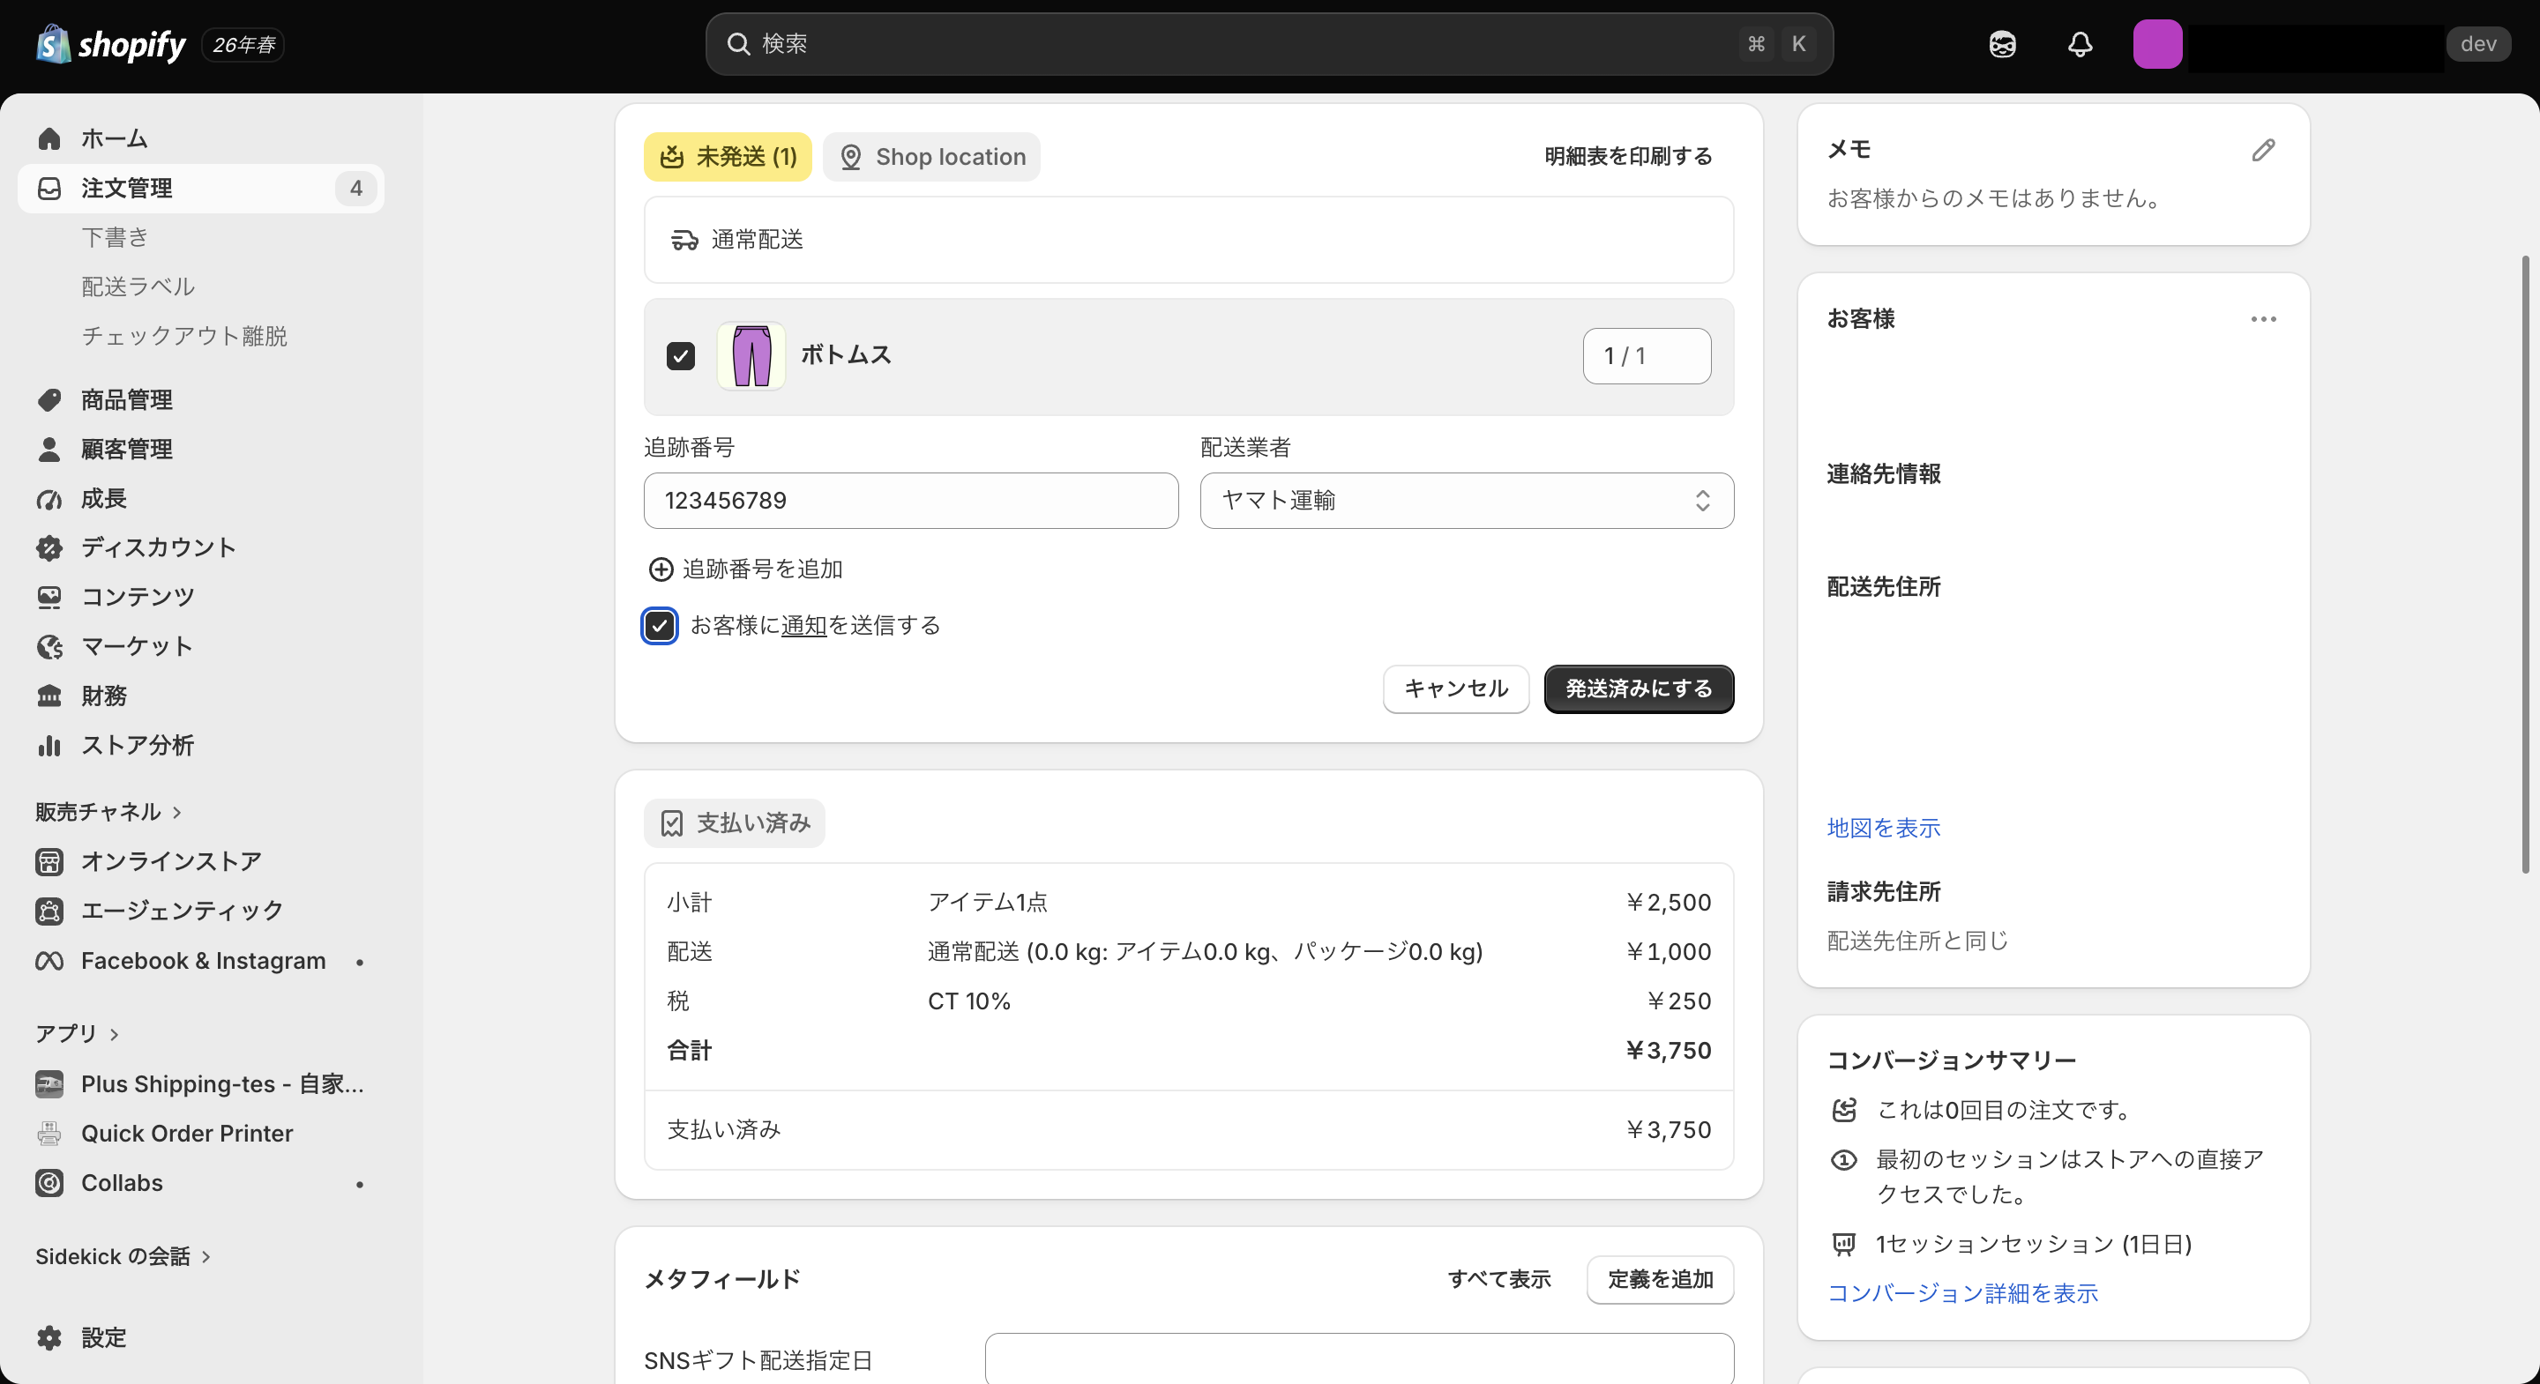
Task: Click the マーケット globe icon
Action: 49,647
